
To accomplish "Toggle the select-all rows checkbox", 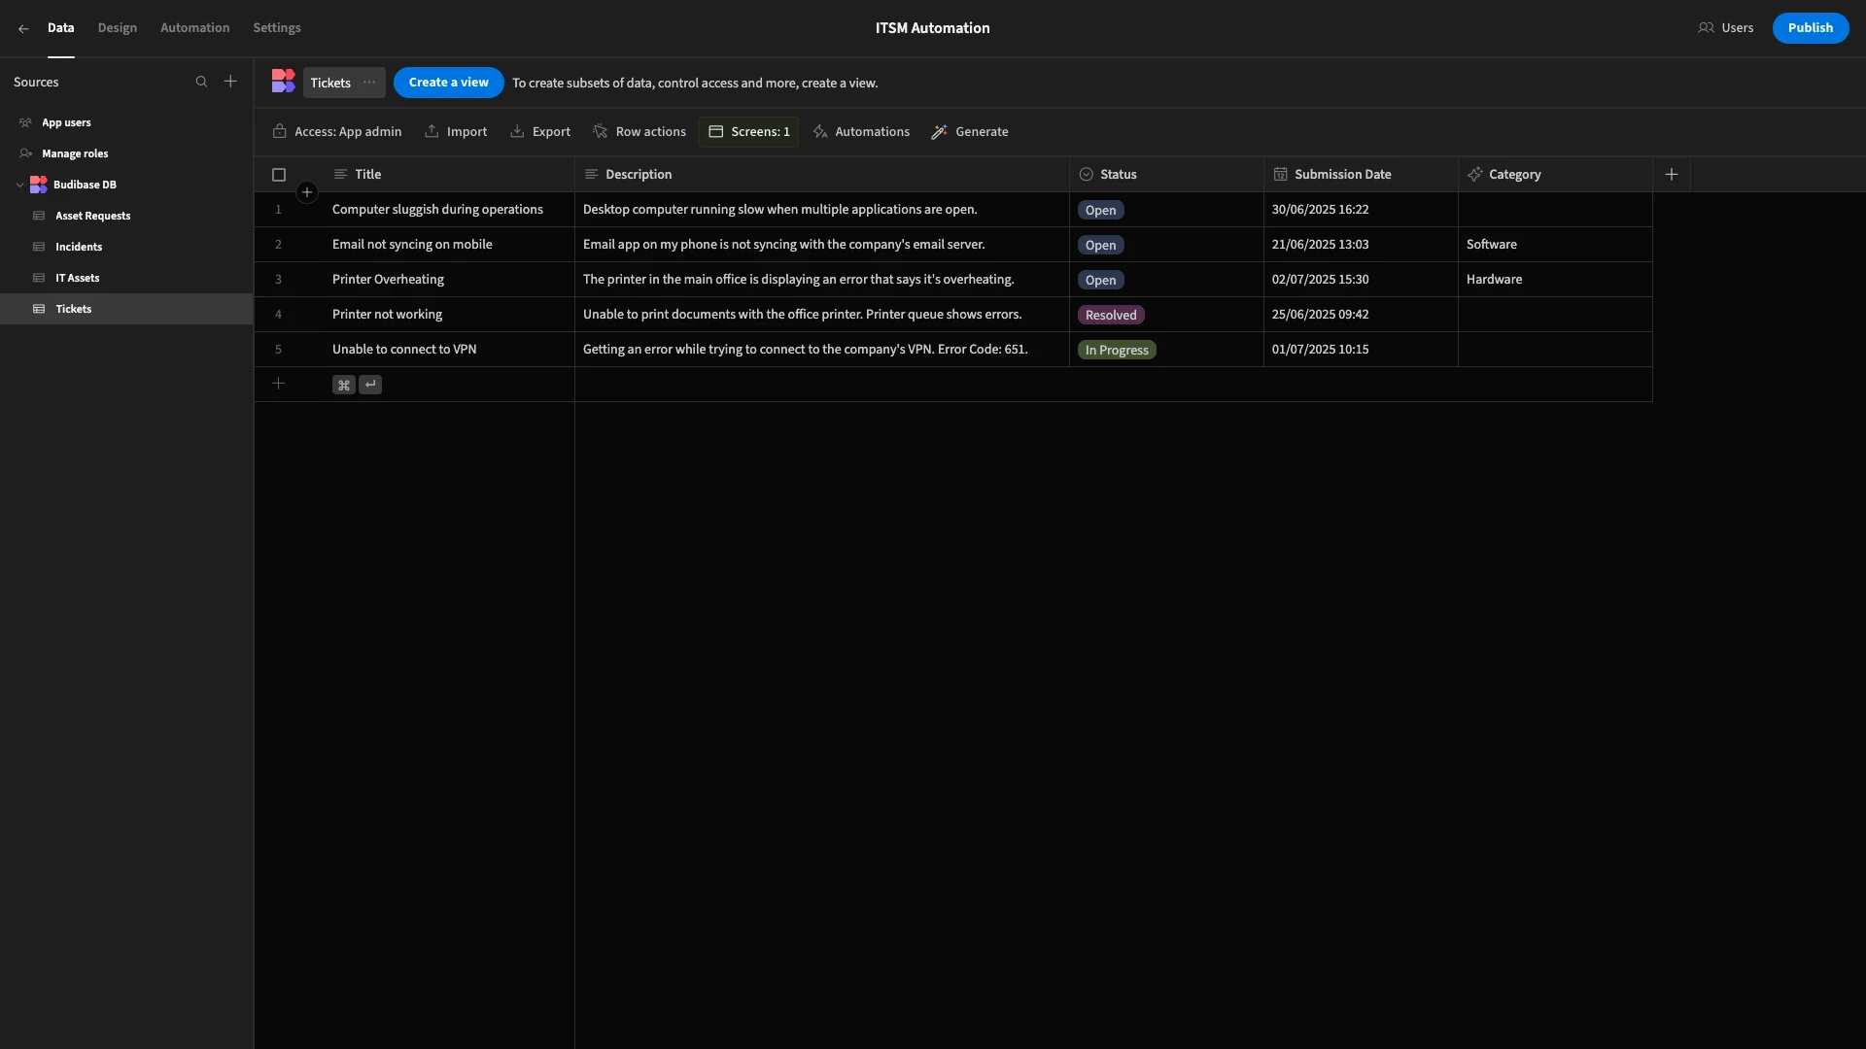I will coord(279,175).
